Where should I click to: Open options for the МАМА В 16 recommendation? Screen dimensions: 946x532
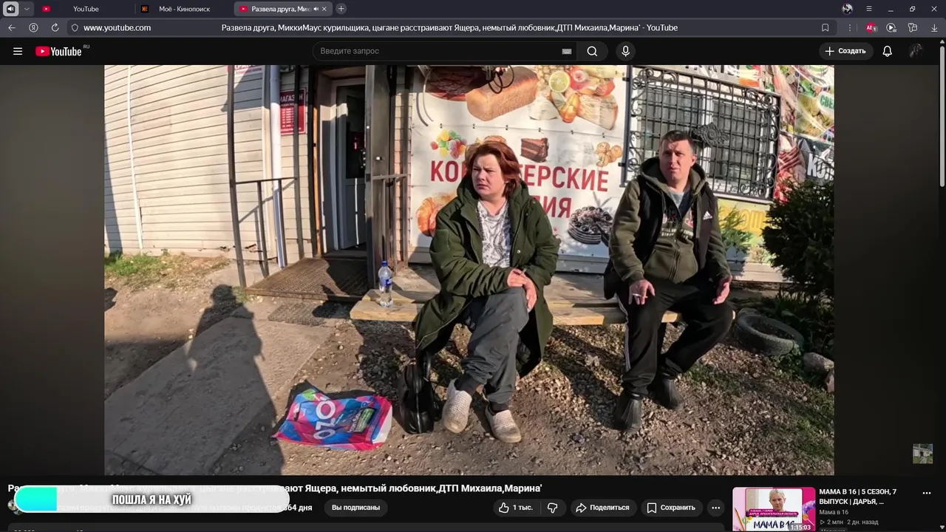click(x=927, y=493)
